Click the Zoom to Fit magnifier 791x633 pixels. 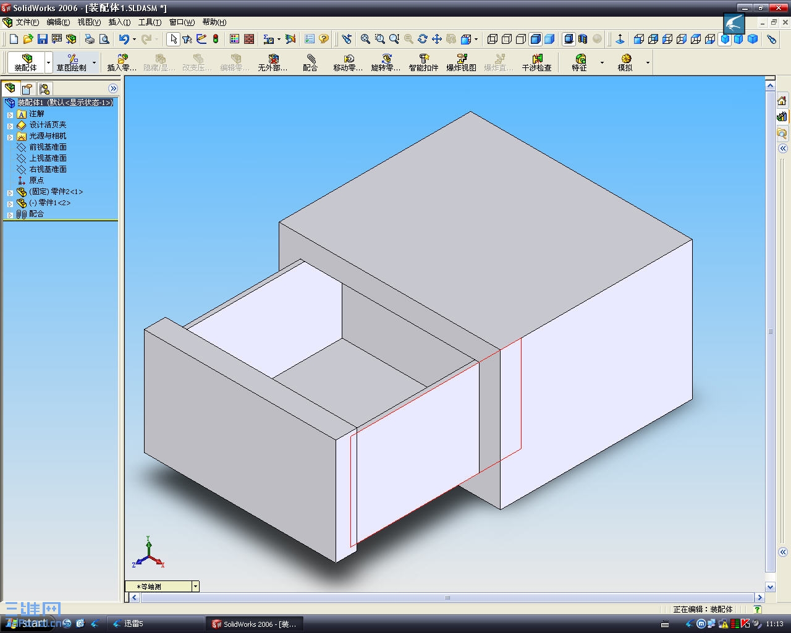click(x=365, y=39)
